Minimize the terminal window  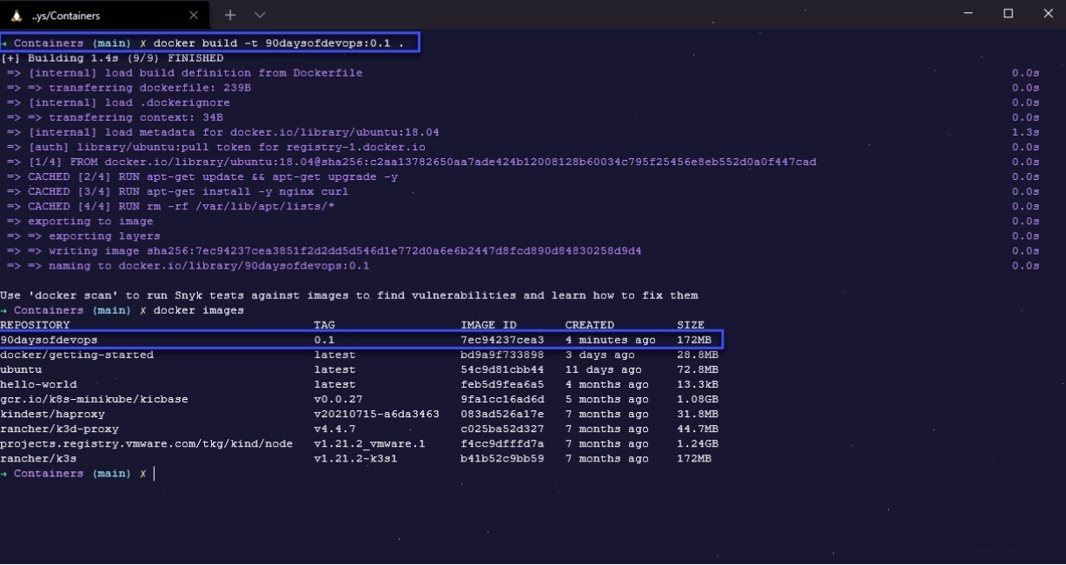pos(970,14)
